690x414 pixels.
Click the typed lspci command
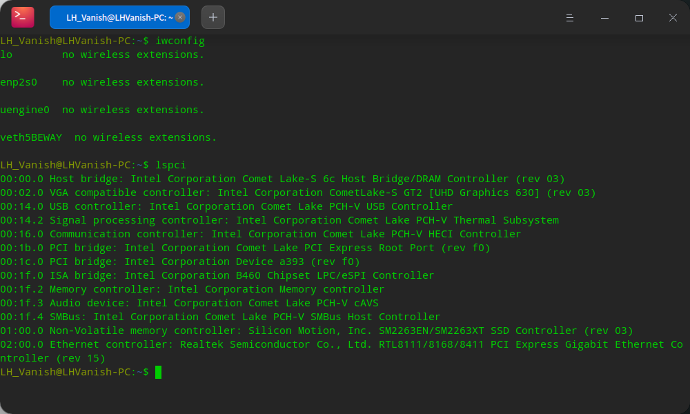(x=170, y=165)
